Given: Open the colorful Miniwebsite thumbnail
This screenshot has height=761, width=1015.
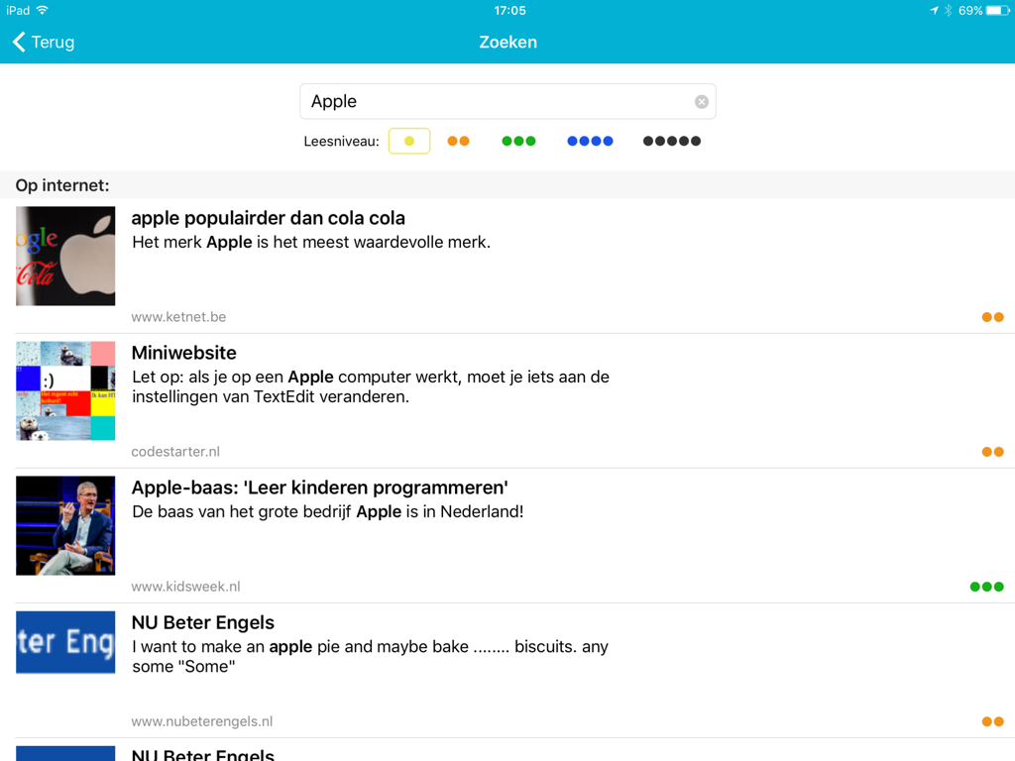Looking at the screenshot, I should click(x=65, y=390).
